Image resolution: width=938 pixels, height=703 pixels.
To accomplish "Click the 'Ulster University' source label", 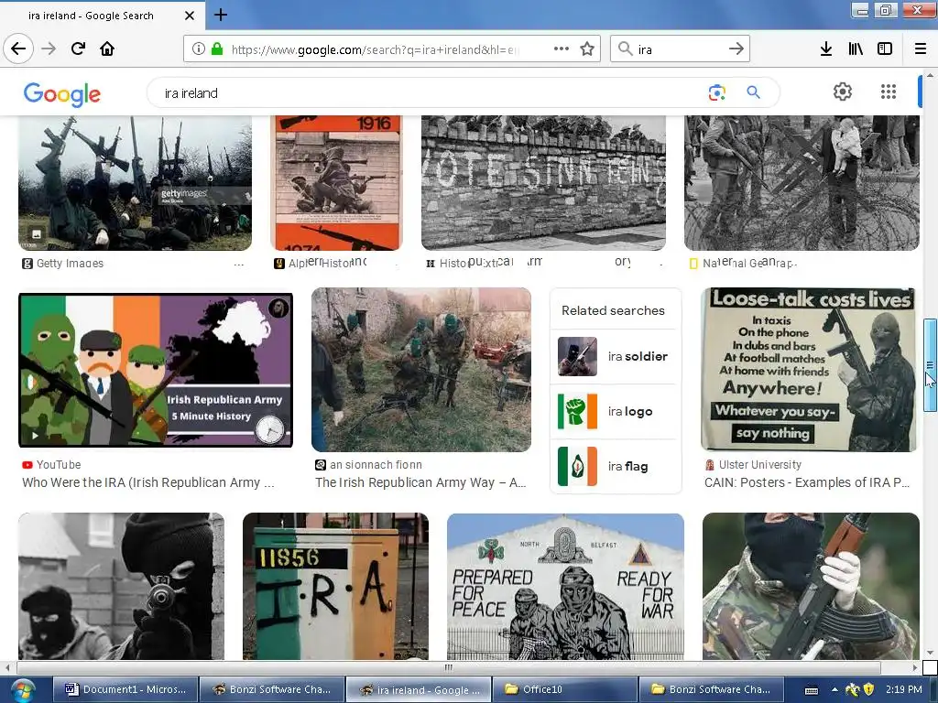I will pos(759,464).
